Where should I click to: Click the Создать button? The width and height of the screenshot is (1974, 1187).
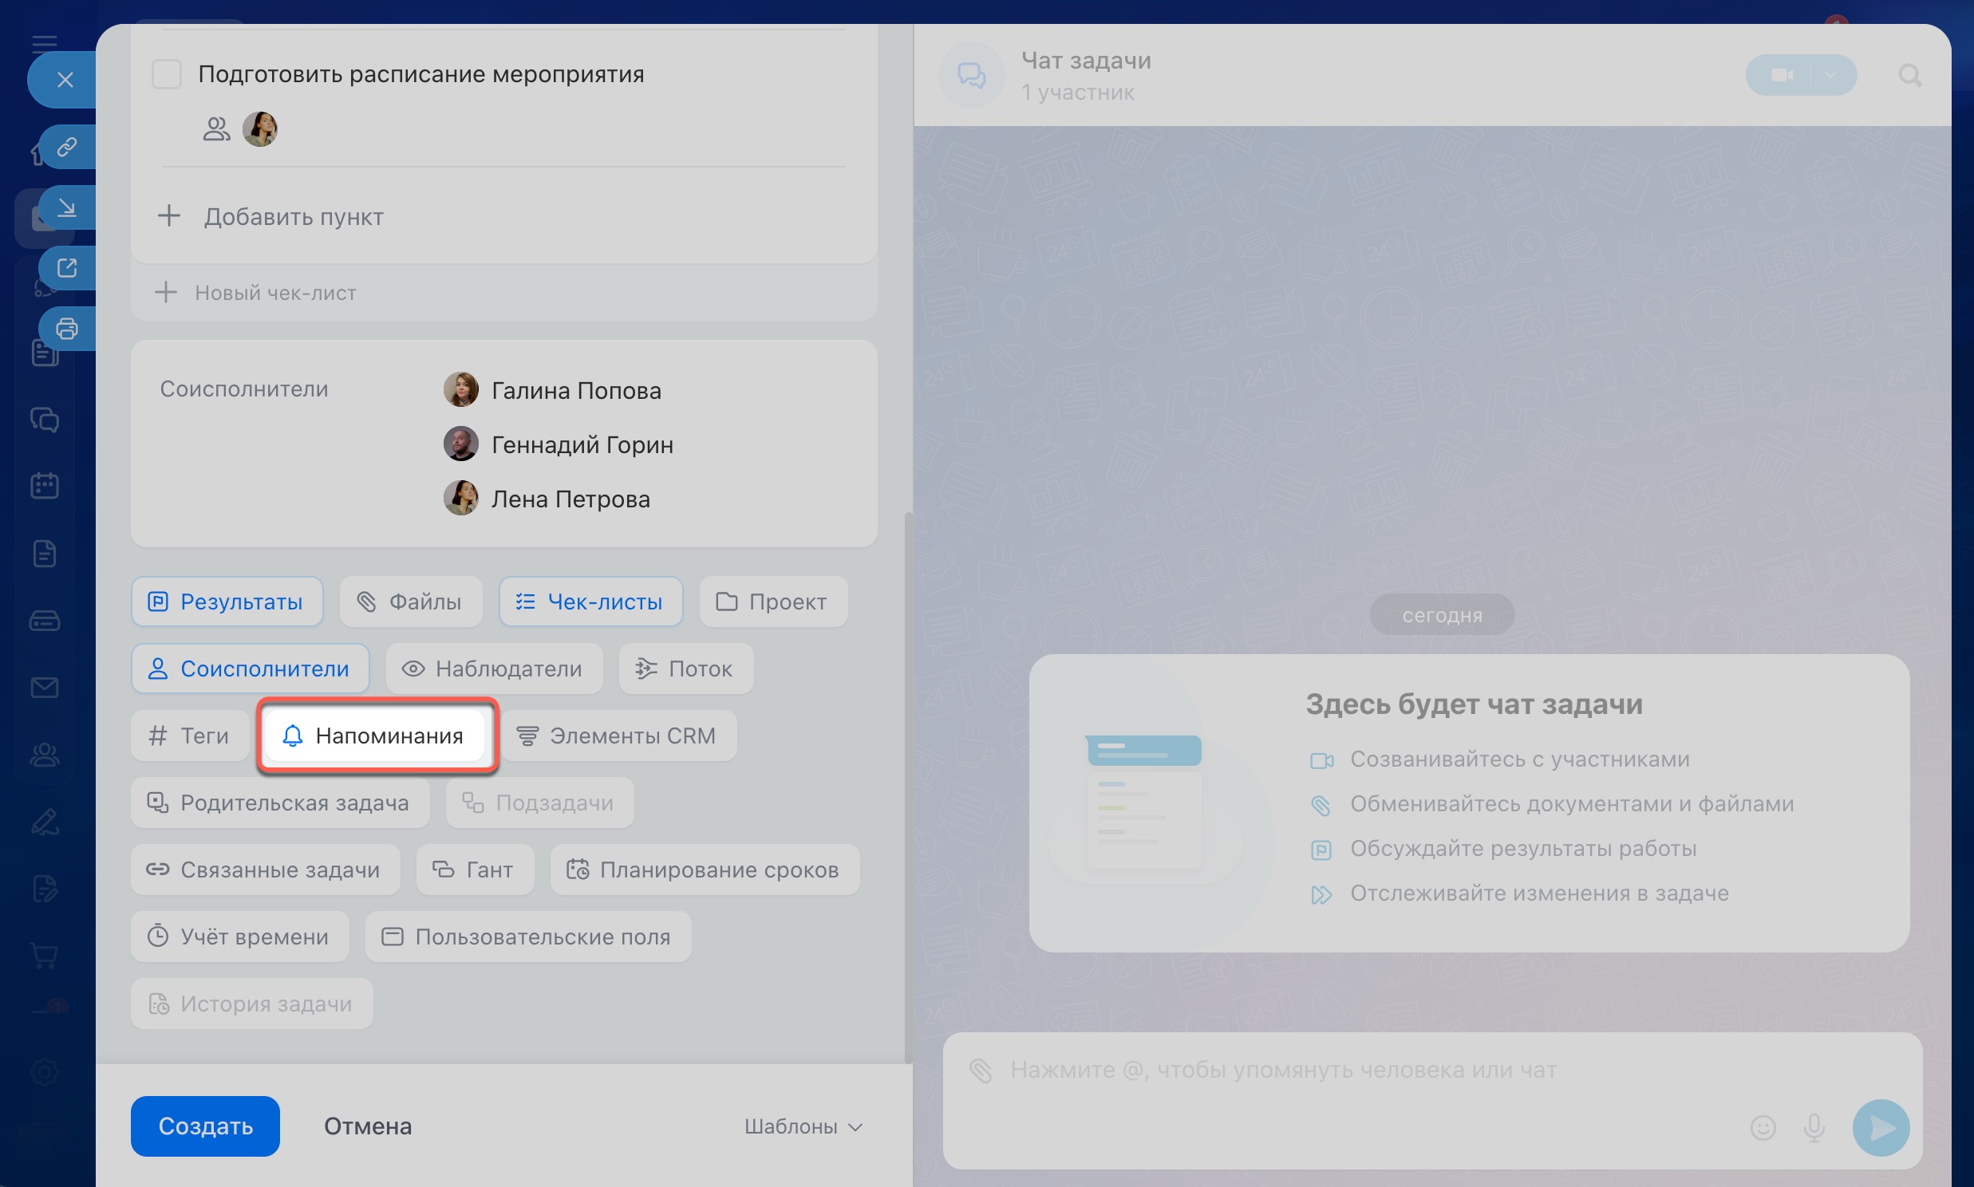(x=206, y=1126)
